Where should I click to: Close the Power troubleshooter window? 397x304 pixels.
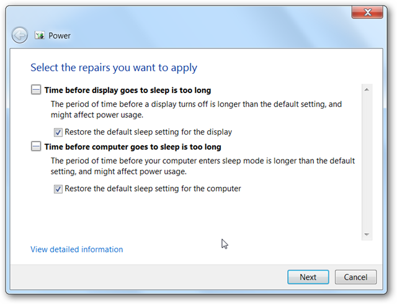point(367,12)
